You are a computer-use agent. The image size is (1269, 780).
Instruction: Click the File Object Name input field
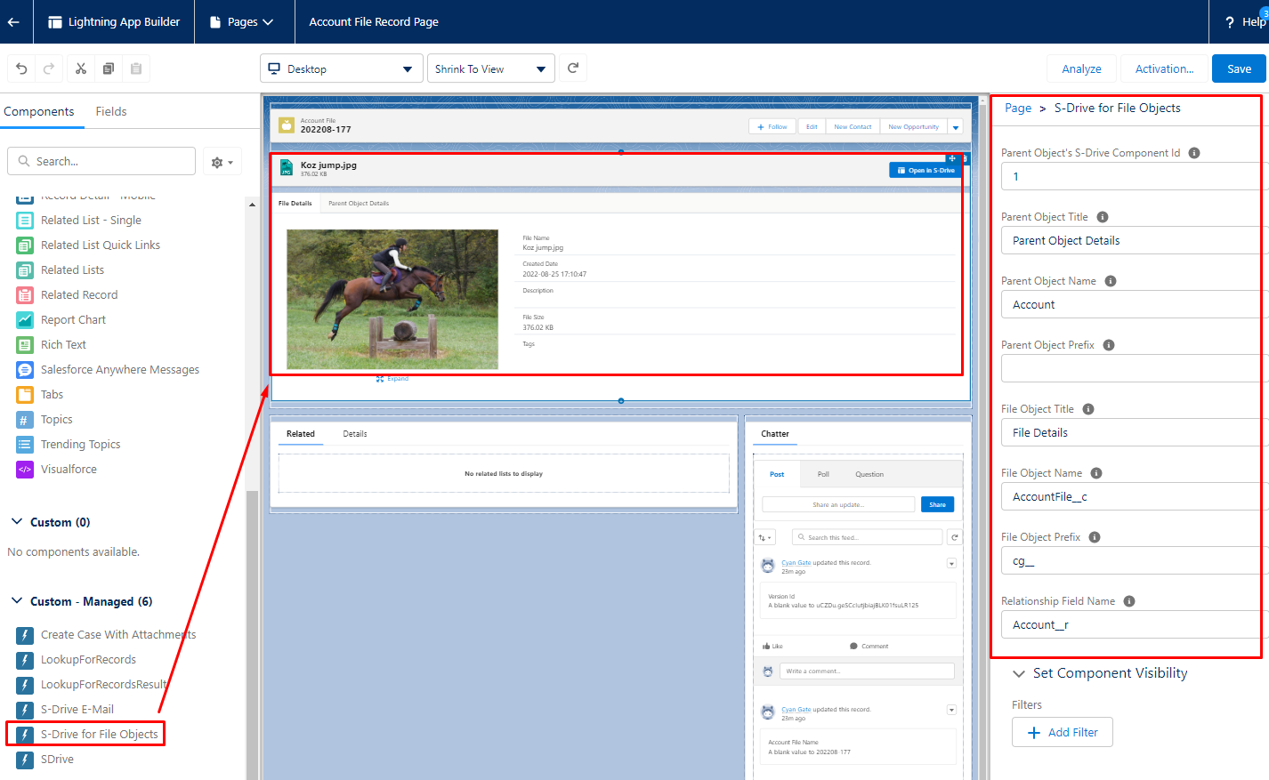(1130, 496)
